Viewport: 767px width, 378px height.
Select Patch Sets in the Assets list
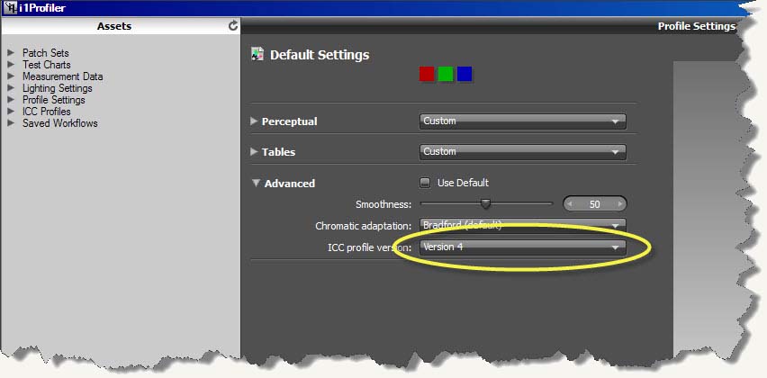pyautogui.click(x=46, y=53)
